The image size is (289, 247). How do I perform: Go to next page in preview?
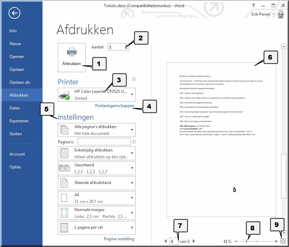(194, 241)
